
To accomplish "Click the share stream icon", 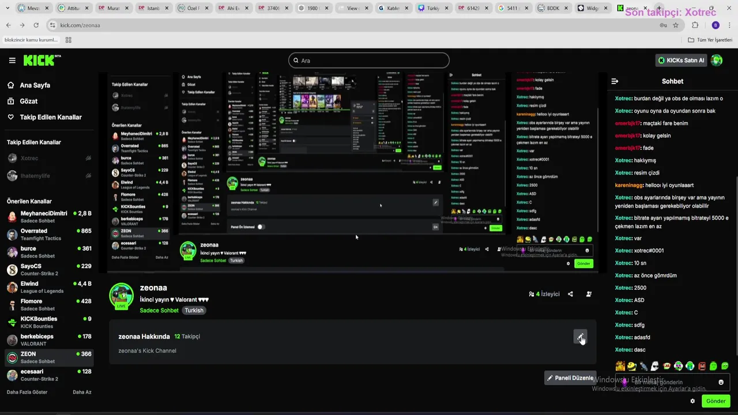I will tap(570, 294).
